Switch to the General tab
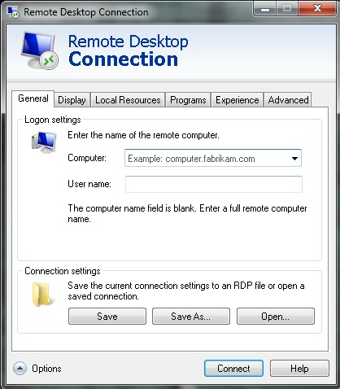Image resolution: width=340 pixels, height=389 pixels. click(x=33, y=98)
